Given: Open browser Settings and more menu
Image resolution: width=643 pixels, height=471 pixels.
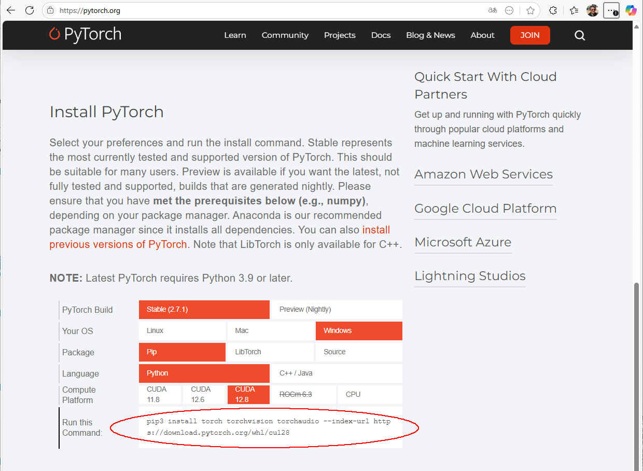Looking at the screenshot, I should 611,10.
